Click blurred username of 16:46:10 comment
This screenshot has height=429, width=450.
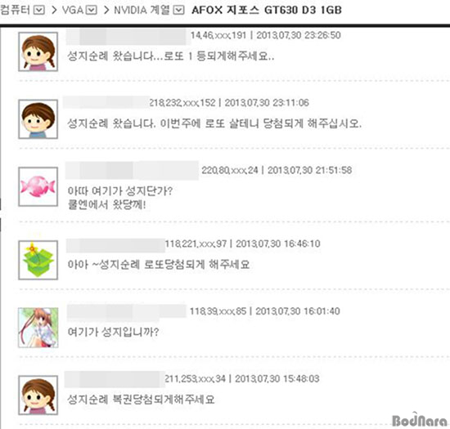[115, 246]
